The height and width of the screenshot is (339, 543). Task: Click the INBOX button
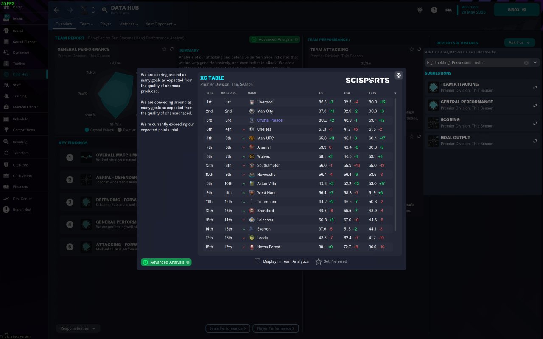[516, 10]
